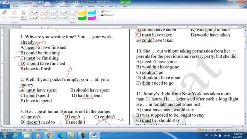Activate the Highlighter write tool
This screenshot has height=139, width=247.
[x=14, y=14]
